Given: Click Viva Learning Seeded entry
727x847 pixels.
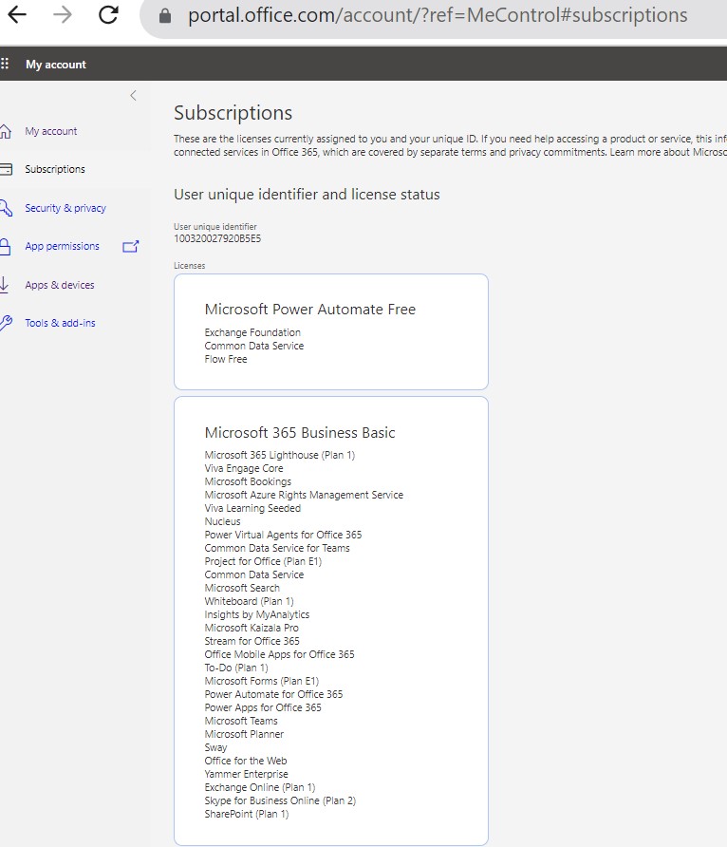Looking at the screenshot, I should 252,508.
